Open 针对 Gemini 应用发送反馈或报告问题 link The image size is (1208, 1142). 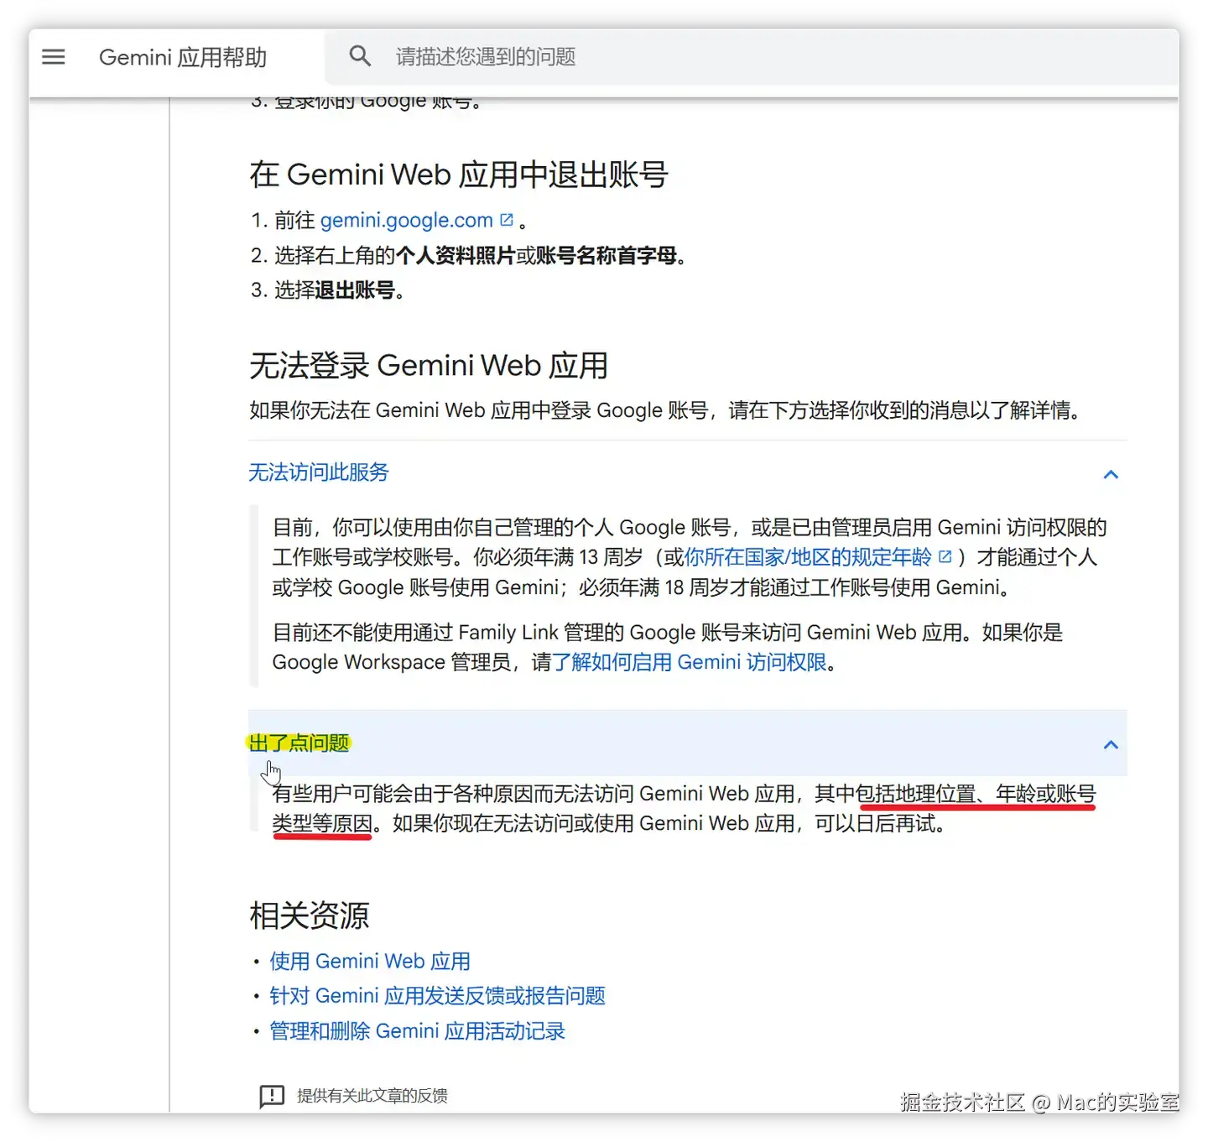(x=437, y=996)
